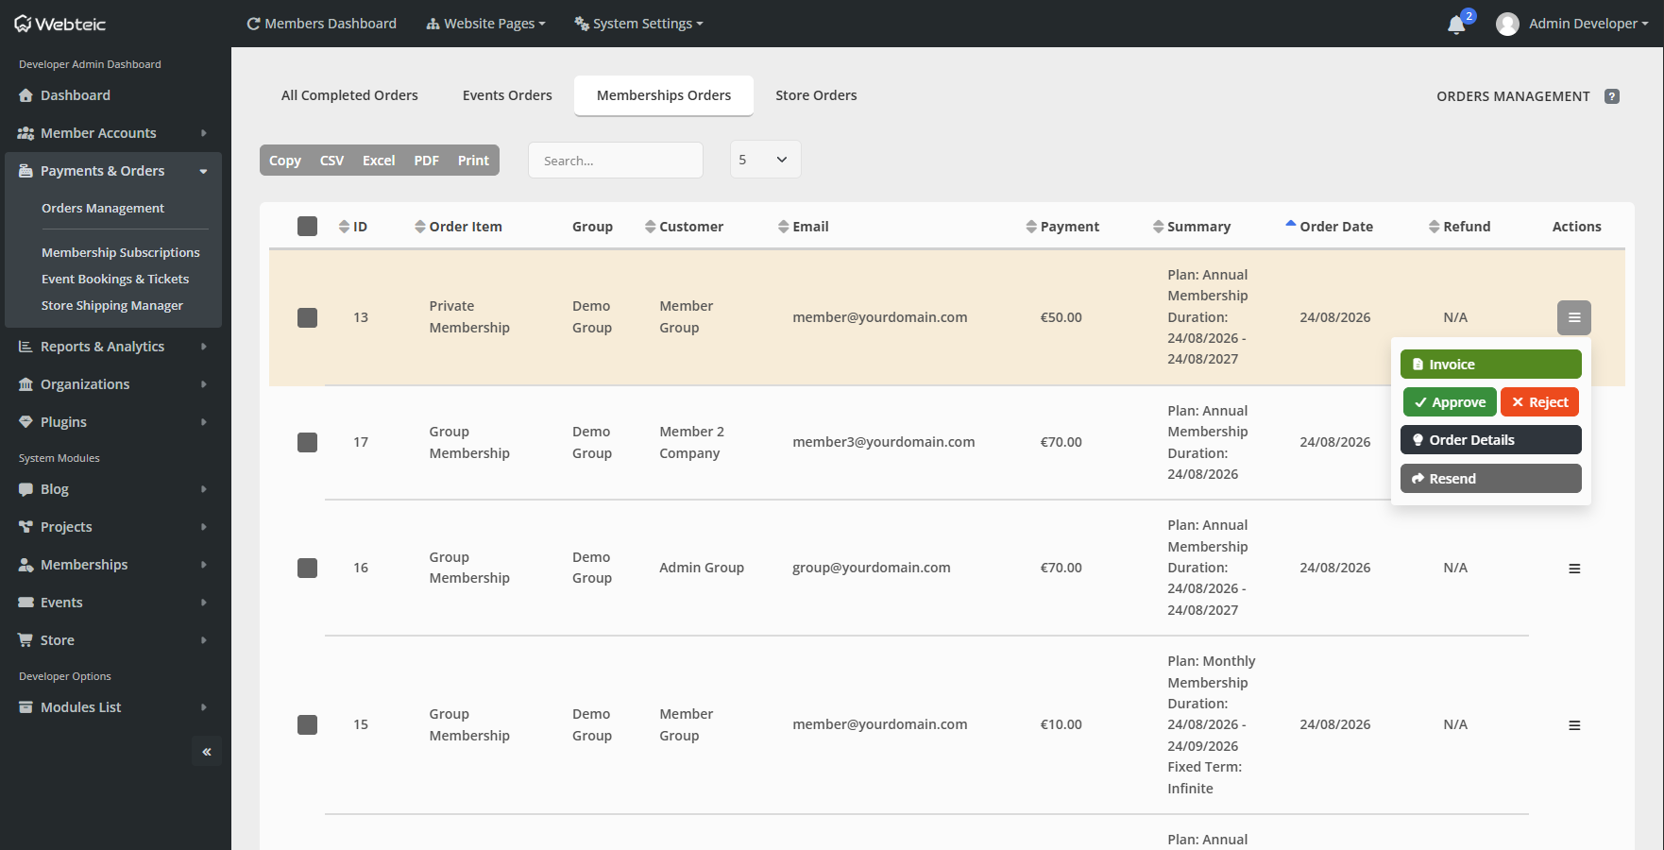
Task: Reject the order with Reject button
Action: [1539, 402]
